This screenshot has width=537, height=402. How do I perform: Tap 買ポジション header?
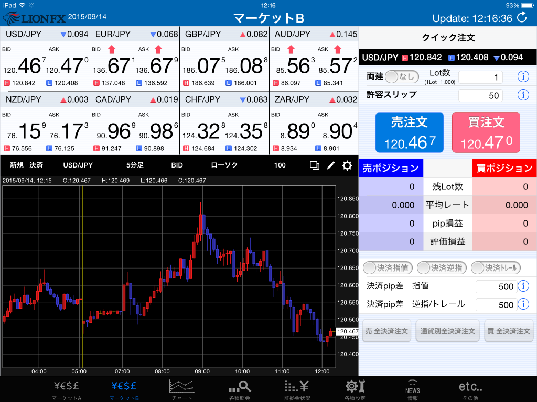[504, 168]
